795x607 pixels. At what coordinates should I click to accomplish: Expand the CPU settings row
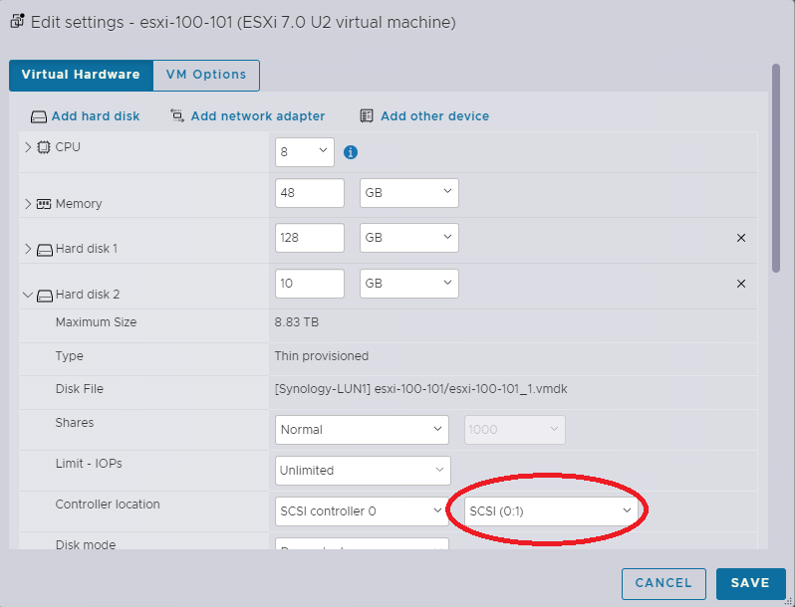[x=28, y=147]
